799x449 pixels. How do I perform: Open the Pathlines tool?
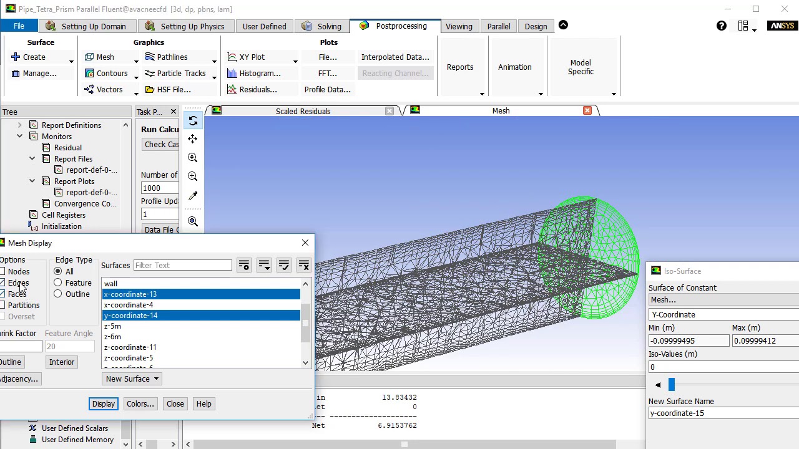click(x=165, y=57)
